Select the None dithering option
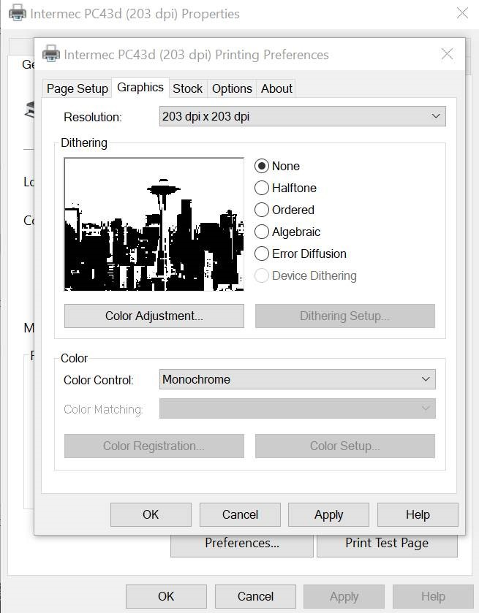Screen dimensions: 479x613 click(x=262, y=166)
